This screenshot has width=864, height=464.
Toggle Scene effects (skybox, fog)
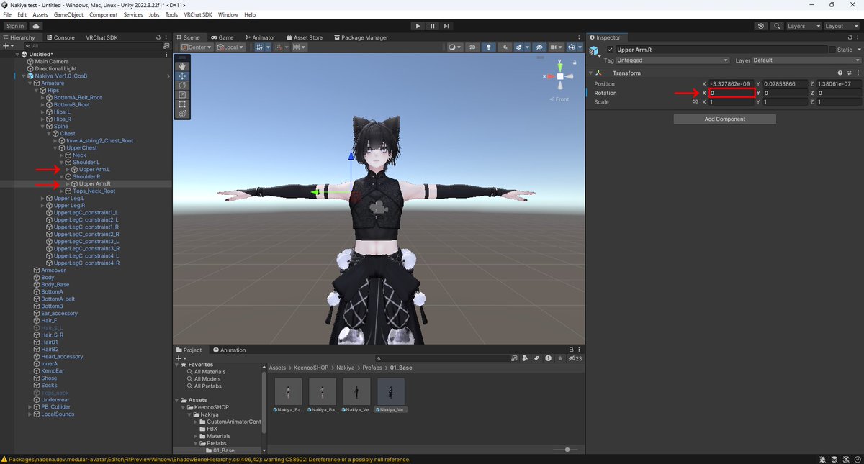click(x=520, y=47)
